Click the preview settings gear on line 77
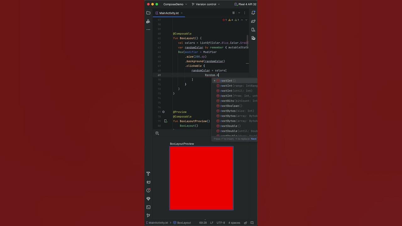The image size is (402, 226). tap(163, 112)
